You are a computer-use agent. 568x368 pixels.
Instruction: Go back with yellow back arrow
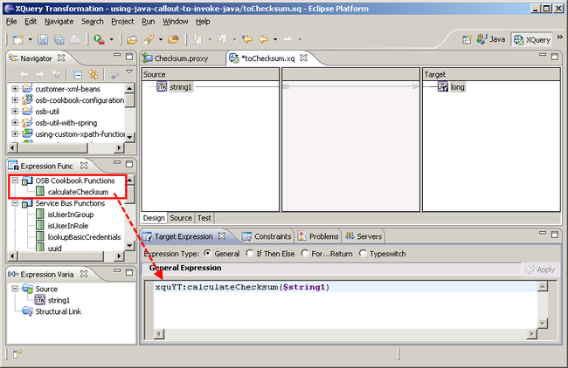coord(263,39)
